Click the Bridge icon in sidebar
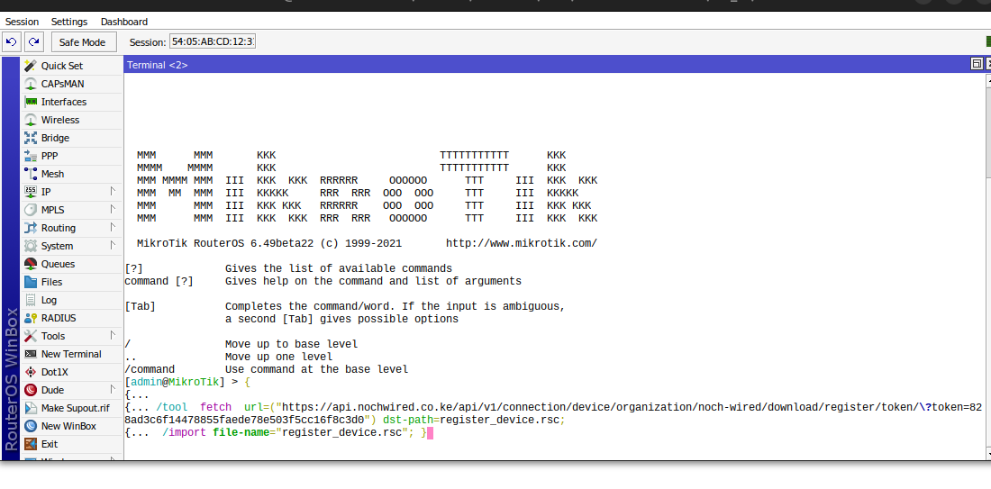Image resolution: width=991 pixels, height=489 pixels. 31,138
